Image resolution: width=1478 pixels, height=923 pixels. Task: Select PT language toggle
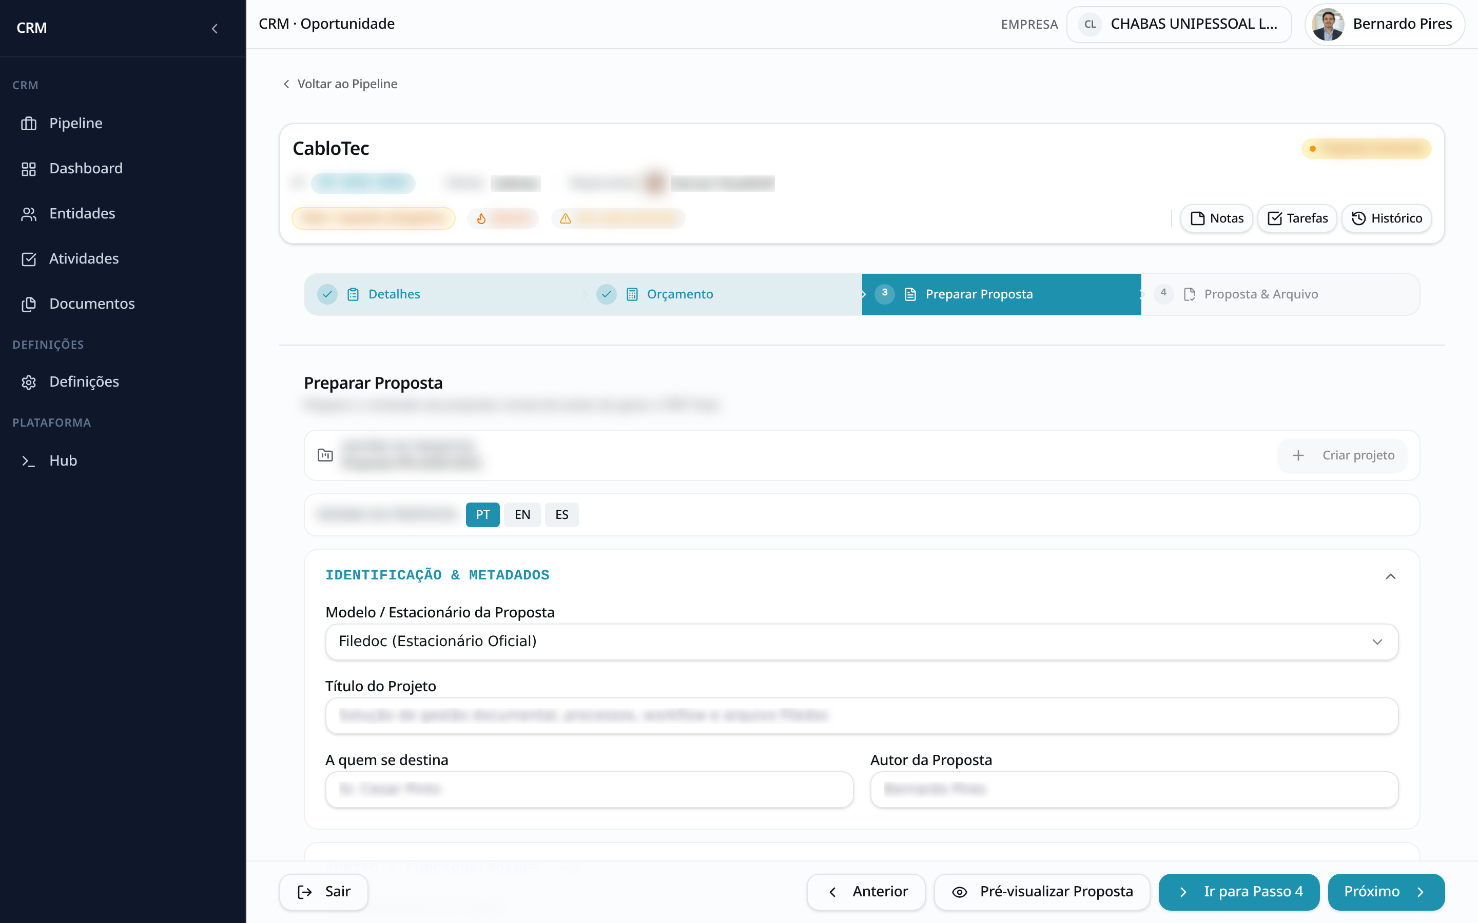click(482, 515)
